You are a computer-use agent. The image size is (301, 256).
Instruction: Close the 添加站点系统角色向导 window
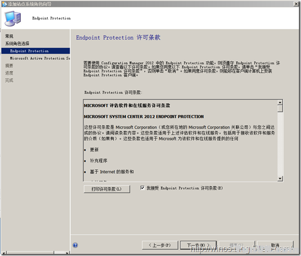[x=296, y=4]
